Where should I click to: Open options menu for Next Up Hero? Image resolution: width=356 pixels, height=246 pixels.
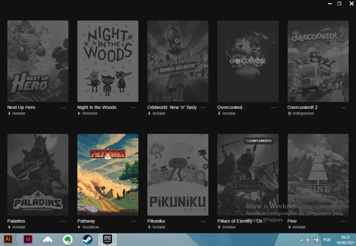[63, 108]
